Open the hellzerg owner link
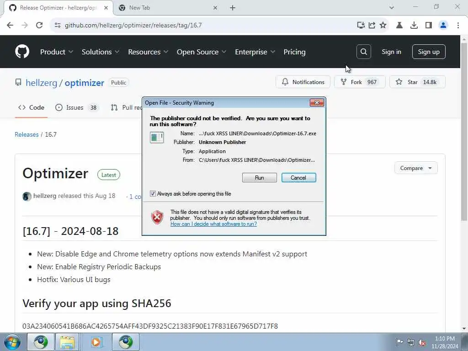Viewport: 468px width, 351px height. [x=41, y=83]
